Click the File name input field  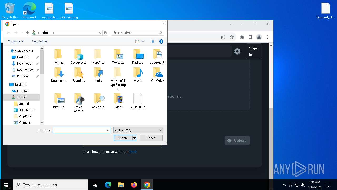pos(80,130)
